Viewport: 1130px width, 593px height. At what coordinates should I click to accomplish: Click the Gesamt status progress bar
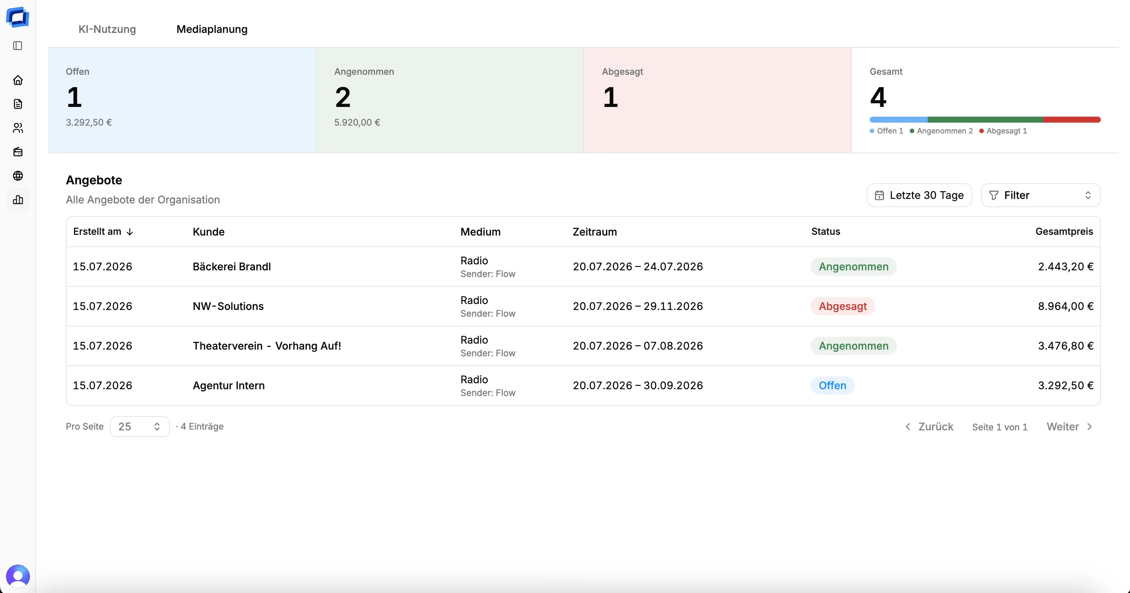[985, 119]
